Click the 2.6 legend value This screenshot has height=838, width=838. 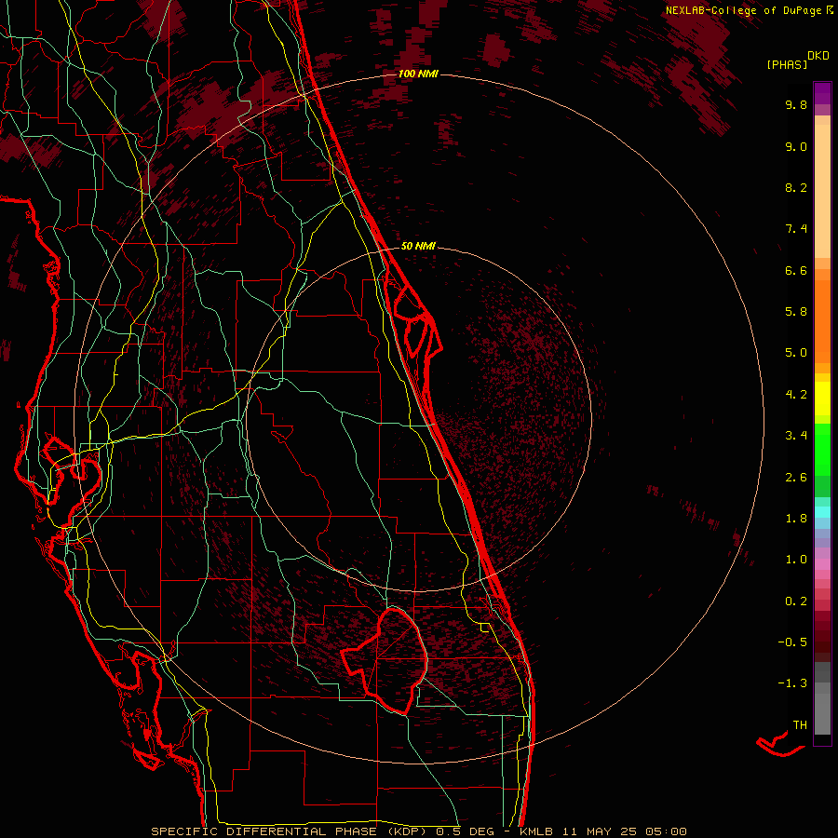pos(796,478)
